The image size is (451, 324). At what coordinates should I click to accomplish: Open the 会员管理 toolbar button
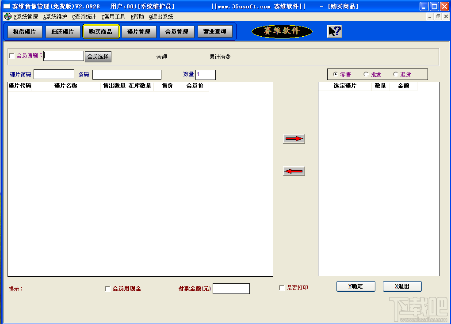(177, 32)
